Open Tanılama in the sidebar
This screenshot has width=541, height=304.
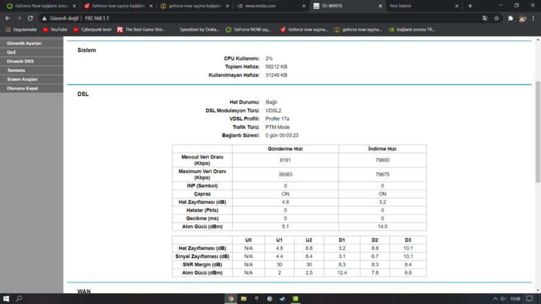pyautogui.click(x=32, y=71)
